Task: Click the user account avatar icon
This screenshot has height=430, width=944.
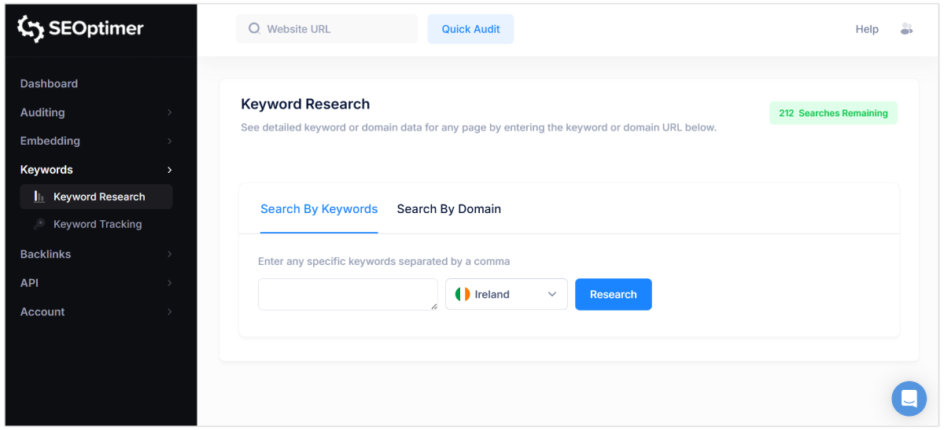Action: tap(906, 29)
